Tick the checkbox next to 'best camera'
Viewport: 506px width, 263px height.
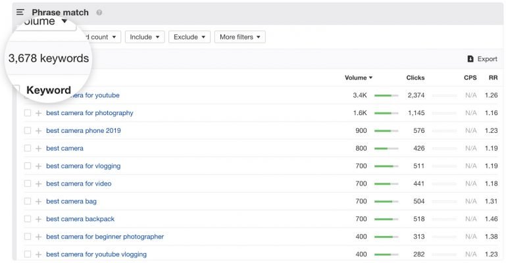pyautogui.click(x=28, y=149)
